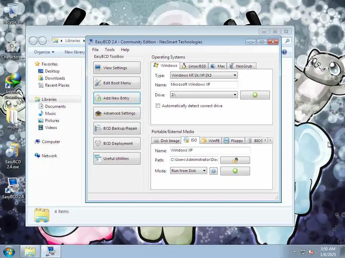Open BCD Deployment section
This screenshot has width=345, height=258.
click(117, 143)
